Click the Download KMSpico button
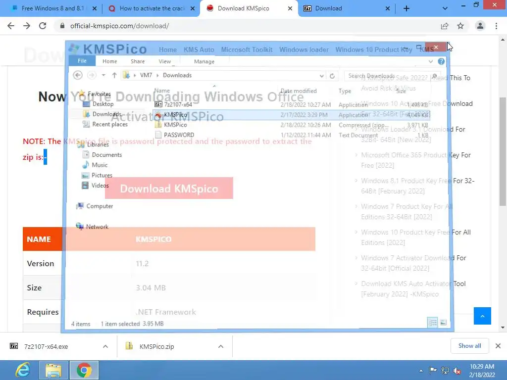Viewport: 507px width, 380px height. [x=169, y=189]
